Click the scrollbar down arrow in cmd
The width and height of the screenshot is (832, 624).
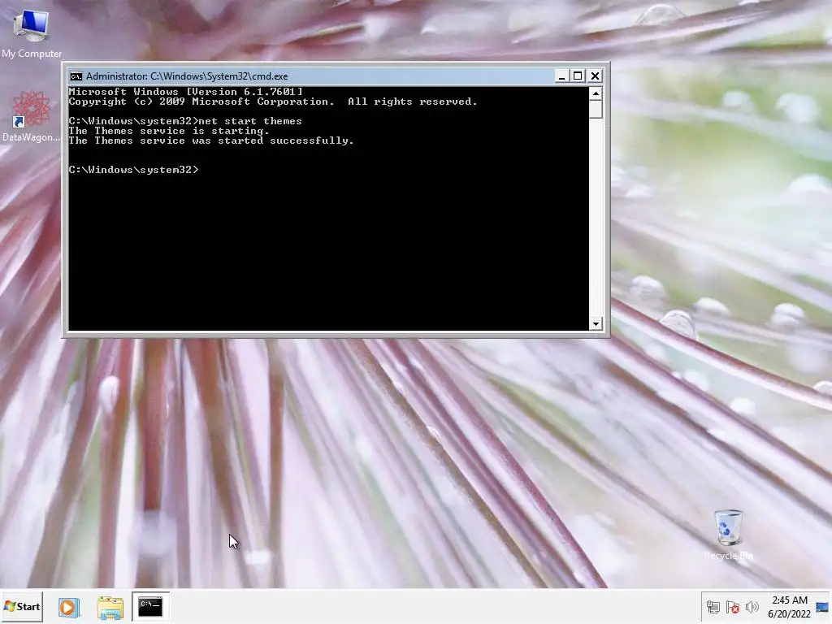pos(596,323)
